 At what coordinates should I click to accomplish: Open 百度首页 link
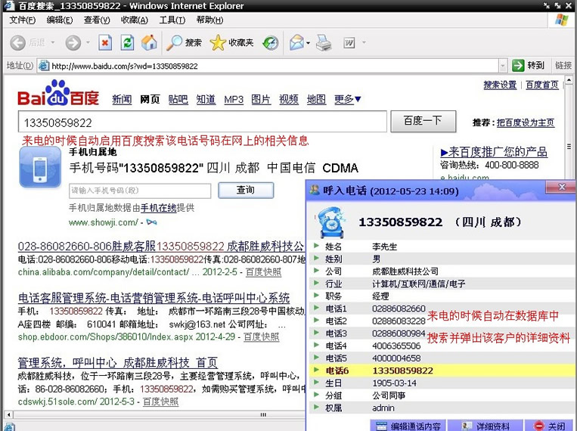pyautogui.click(x=541, y=85)
